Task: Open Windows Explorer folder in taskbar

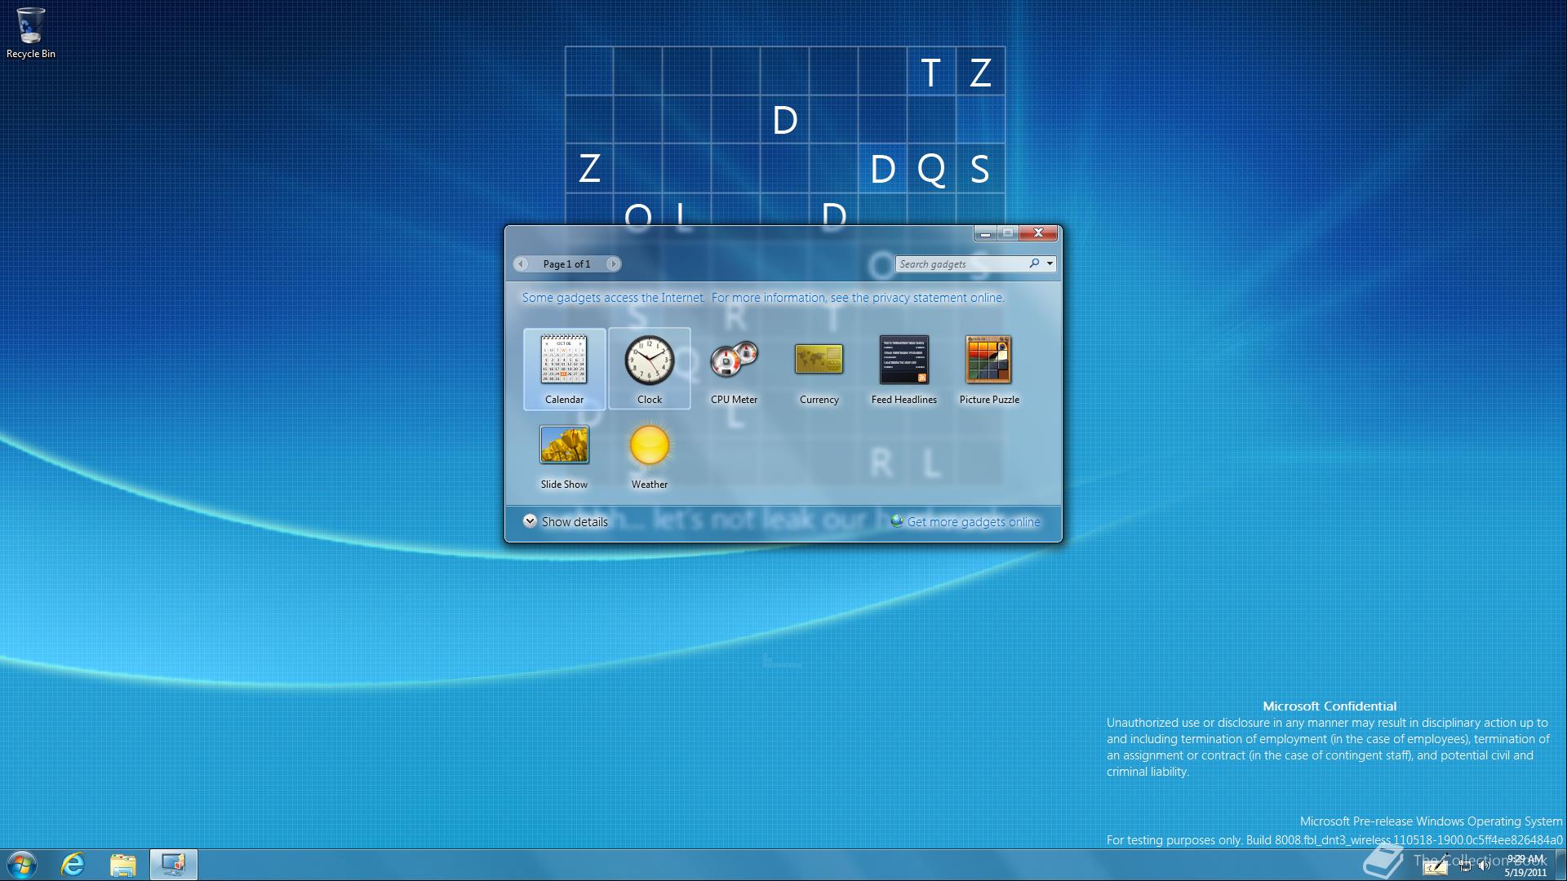Action: [123, 865]
